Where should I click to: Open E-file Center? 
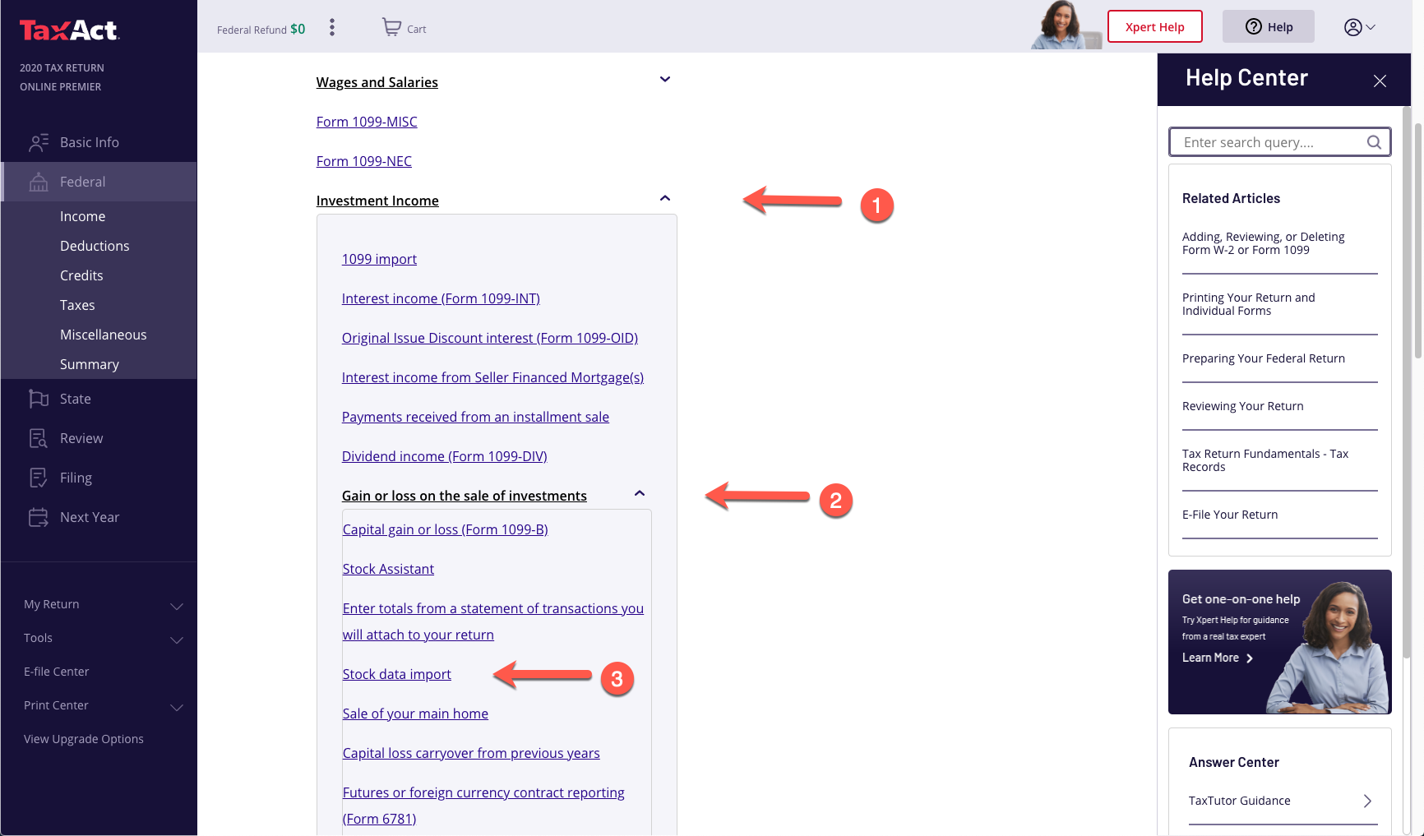pyautogui.click(x=57, y=672)
